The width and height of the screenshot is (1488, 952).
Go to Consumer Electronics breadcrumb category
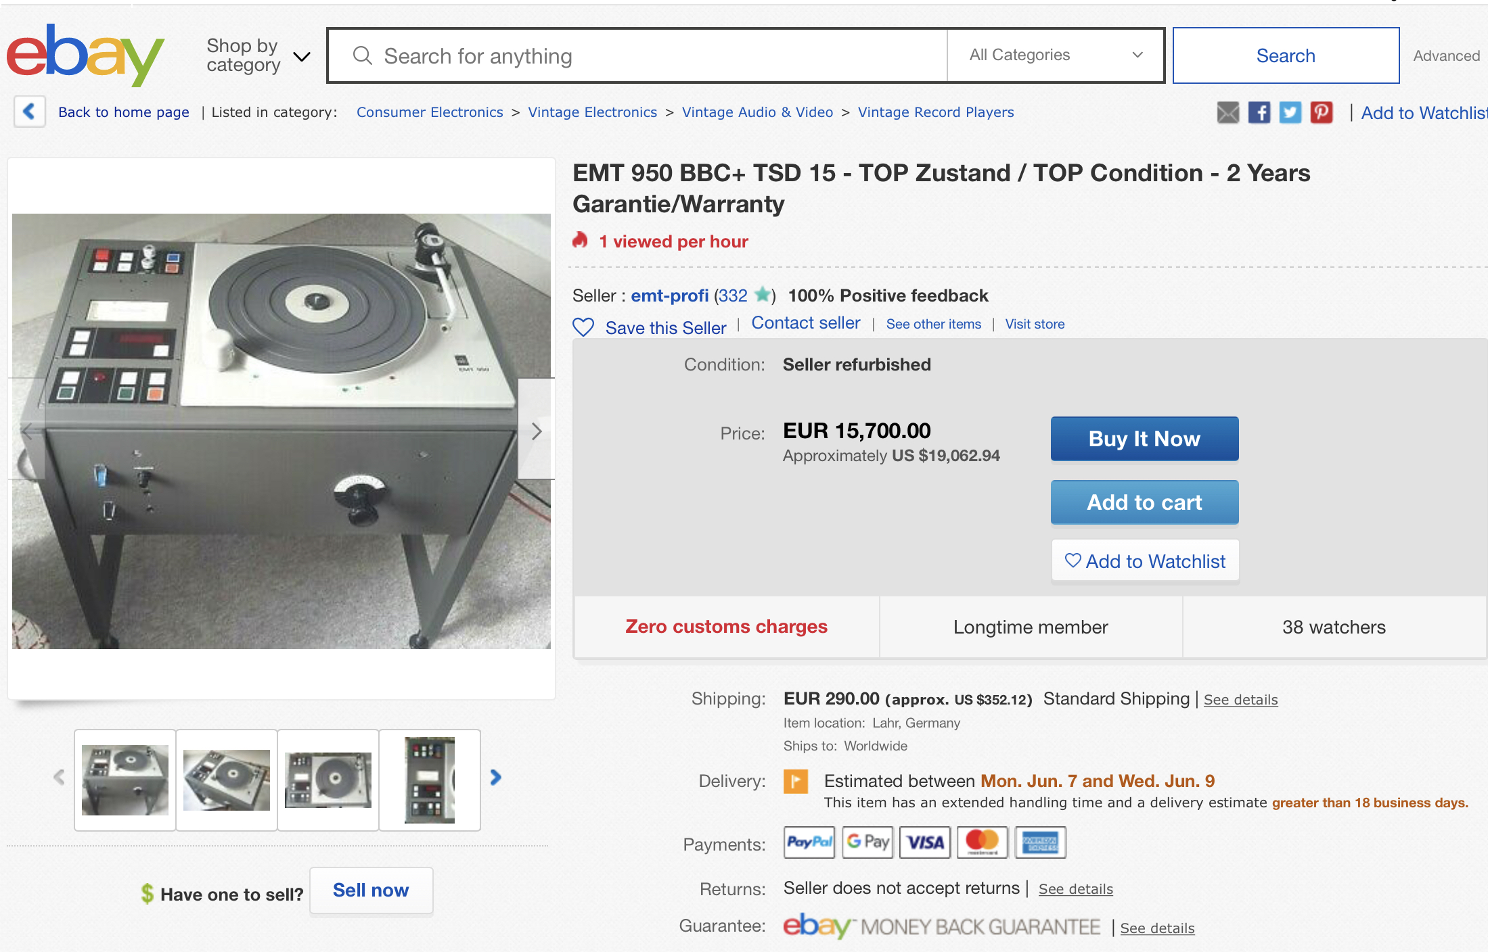coord(430,112)
